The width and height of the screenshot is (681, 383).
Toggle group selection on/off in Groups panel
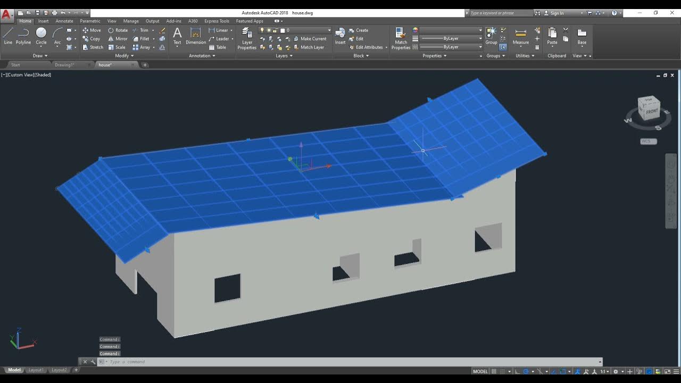503,47
